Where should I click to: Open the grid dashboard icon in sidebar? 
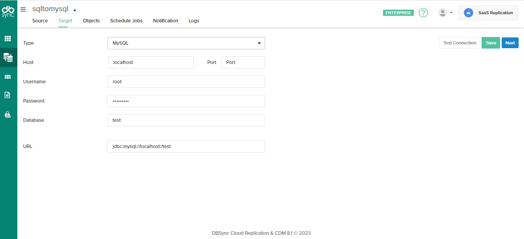coord(8,39)
